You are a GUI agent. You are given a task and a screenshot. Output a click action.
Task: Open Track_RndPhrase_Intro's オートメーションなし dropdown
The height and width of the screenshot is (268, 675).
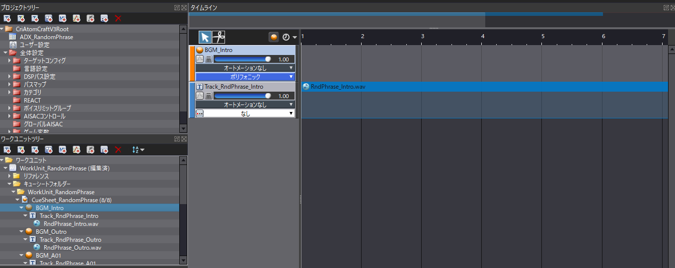[x=245, y=105]
